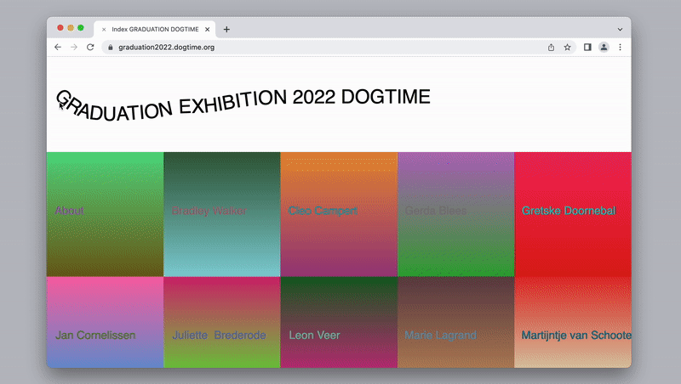Expand tab search chevron
Screen dimensions: 681x384
[x=620, y=29]
